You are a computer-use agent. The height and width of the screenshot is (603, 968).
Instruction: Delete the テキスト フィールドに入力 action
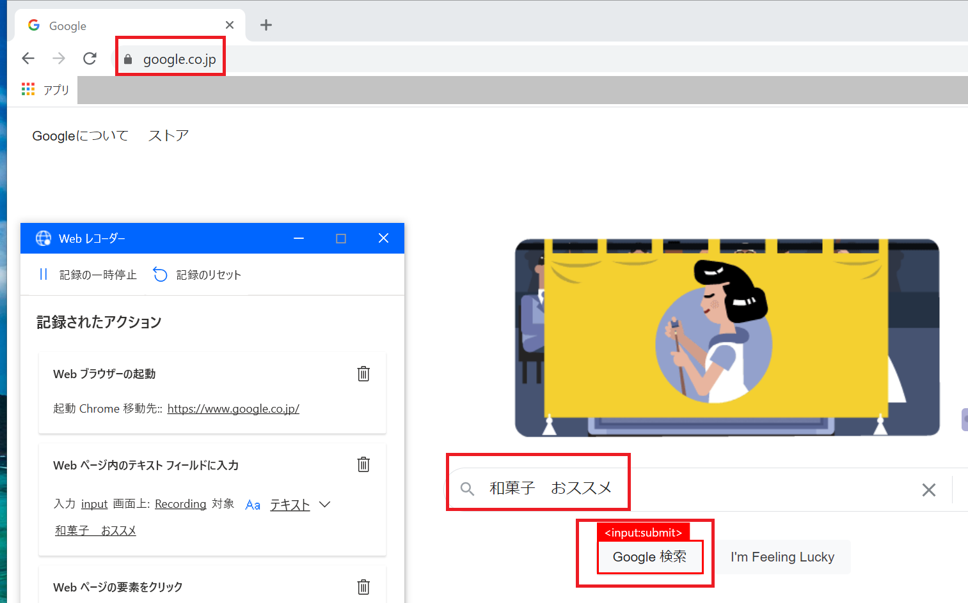[363, 464]
